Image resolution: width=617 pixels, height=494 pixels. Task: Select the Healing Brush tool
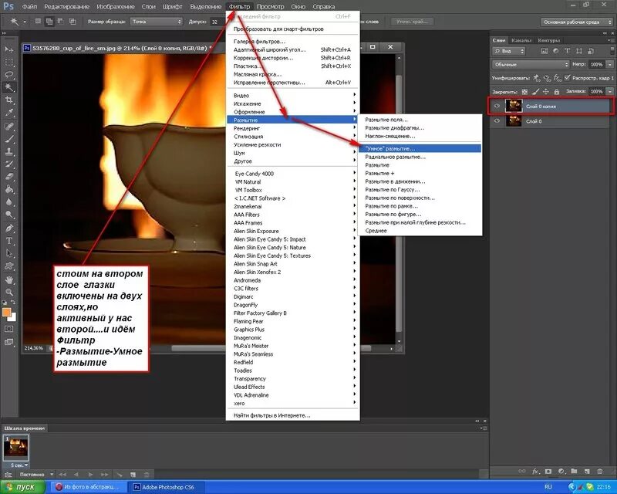pos(9,127)
